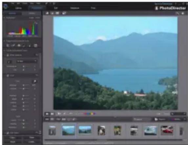Collapse Regional Adjustment Tools section
This screenshot has height=145, width=188.
pos(4,41)
